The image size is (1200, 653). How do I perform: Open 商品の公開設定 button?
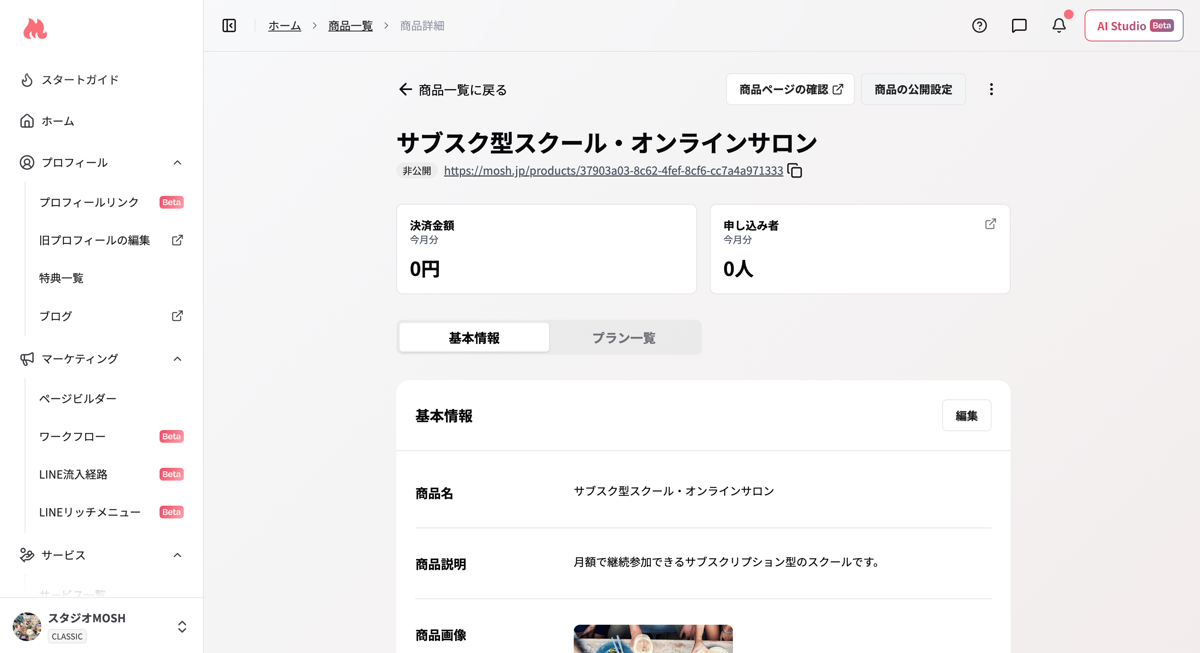tap(913, 90)
